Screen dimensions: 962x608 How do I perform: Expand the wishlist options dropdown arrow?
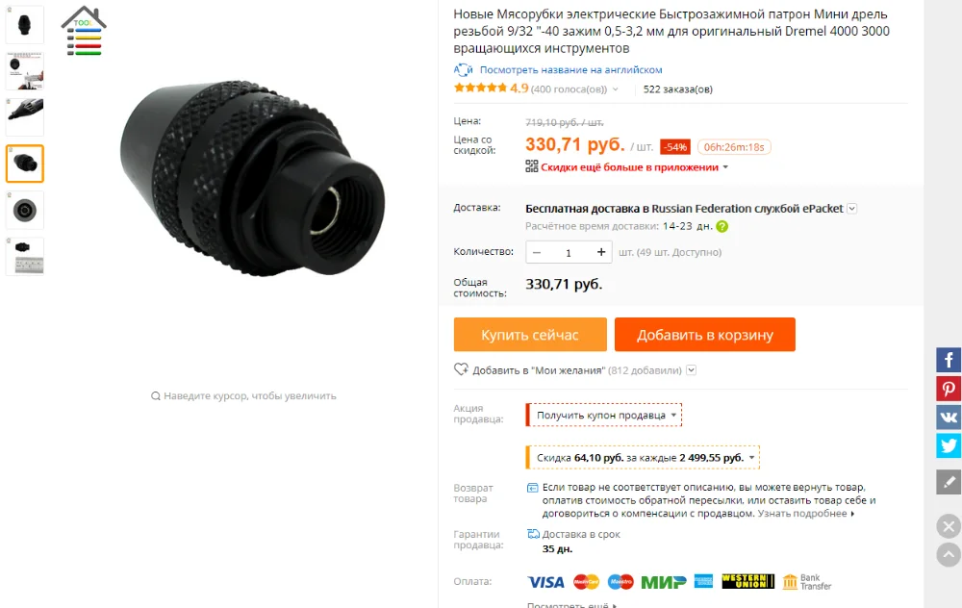(691, 370)
